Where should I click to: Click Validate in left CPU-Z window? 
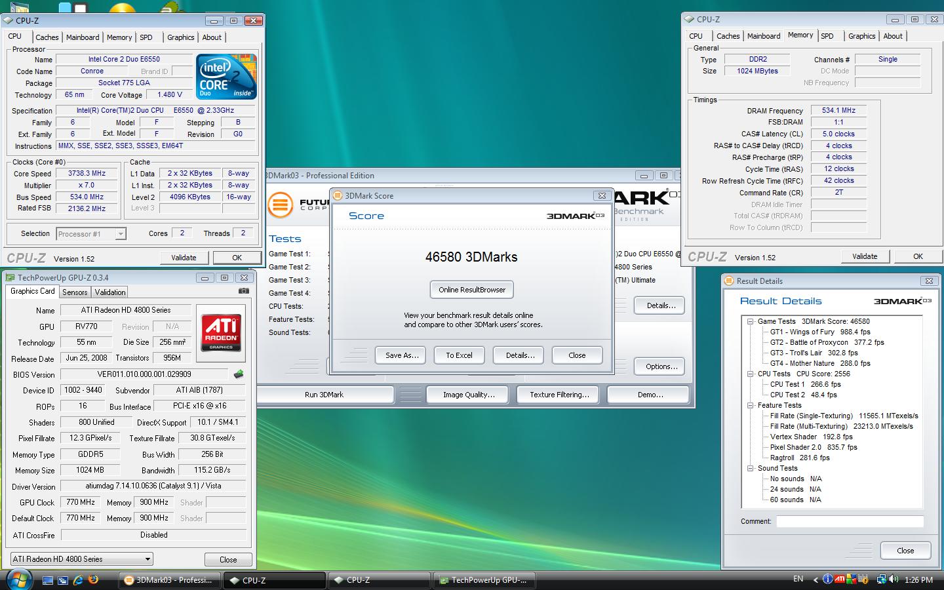[184, 258]
